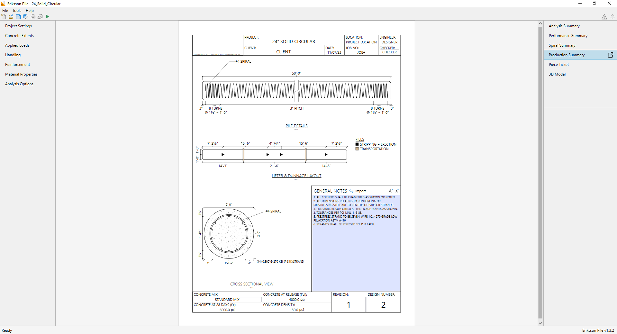
Task: Click the CHECKER field value
Action: coord(389,52)
